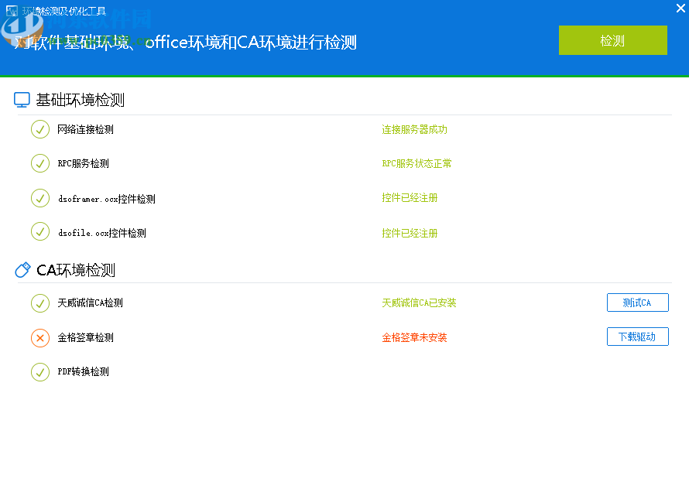
Task: Click the RPC服务状态正常 status text
Action: point(416,163)
